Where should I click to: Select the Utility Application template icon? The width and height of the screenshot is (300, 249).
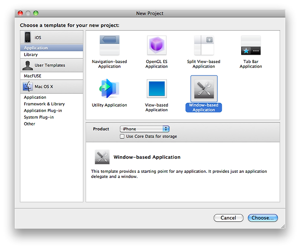pyautogui.click(x=110, y=89)
